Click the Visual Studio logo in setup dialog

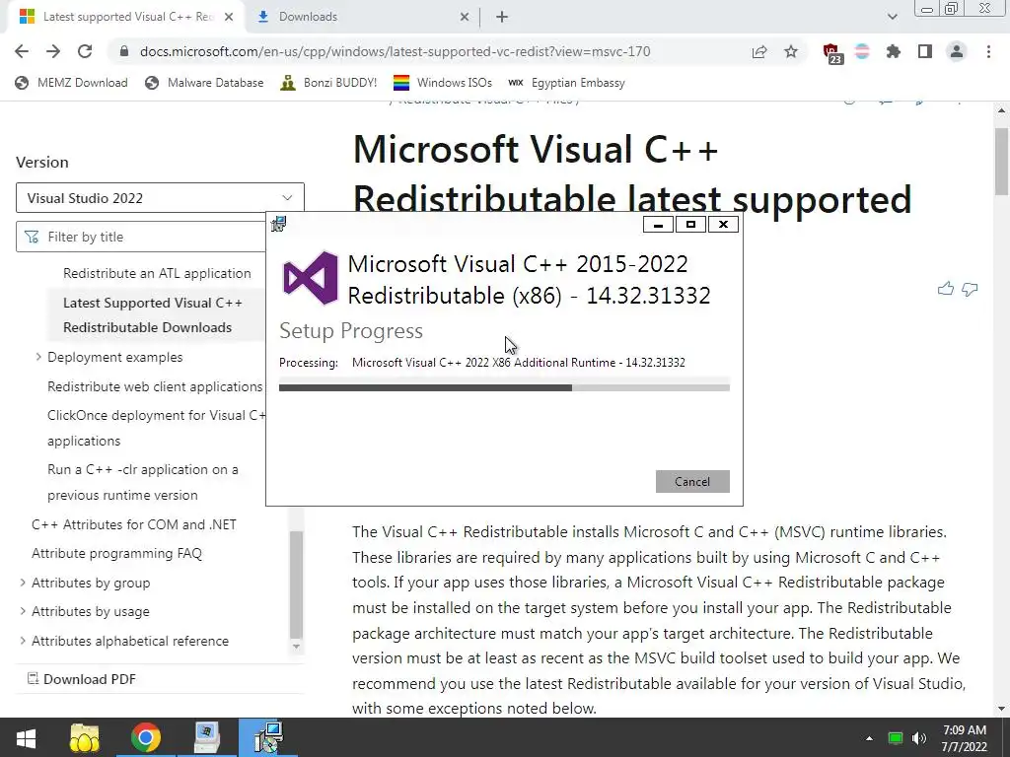coord(311,278)
